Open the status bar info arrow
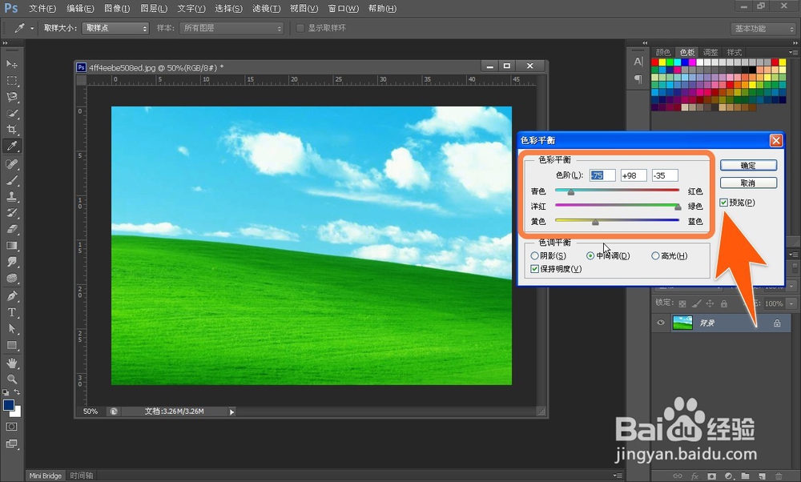Image resolution: width=801 pixels, height=482 pixels. [232, 412]
